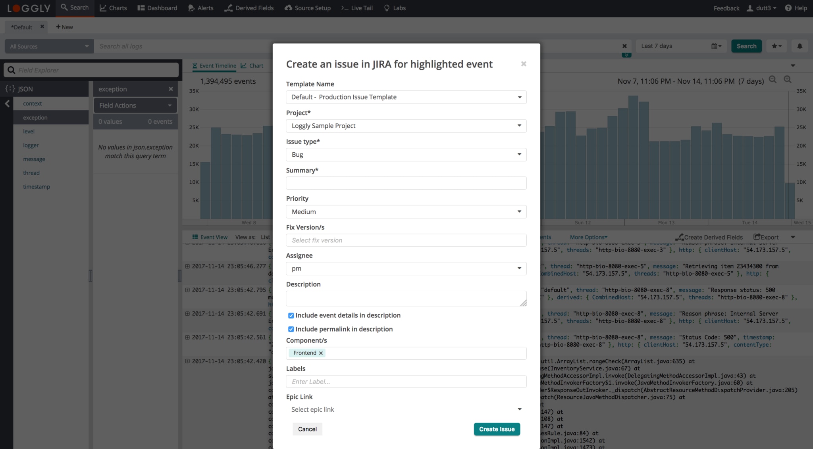The image size is (813, 449).
Task: Uncheck Include event details in description
Action: pyautogui.click(x=291, y=315)
